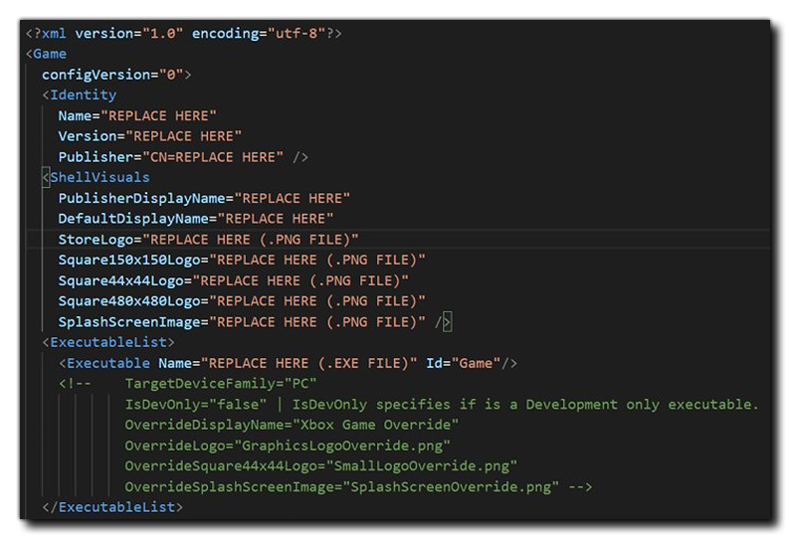Image resolution: width=789 pixels, height=539 pixels.
Task: Click the Square44x44Logo attribute value
Action: pos(300,280)
